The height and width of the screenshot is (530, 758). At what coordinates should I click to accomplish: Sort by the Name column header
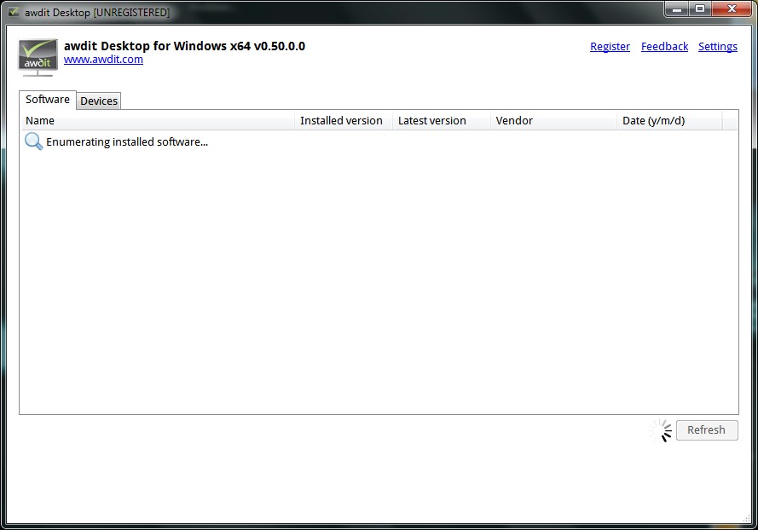tap(158, 121)
